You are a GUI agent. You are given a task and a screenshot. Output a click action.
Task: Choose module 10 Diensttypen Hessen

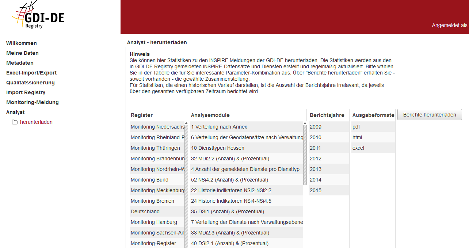tap(247, 148)
